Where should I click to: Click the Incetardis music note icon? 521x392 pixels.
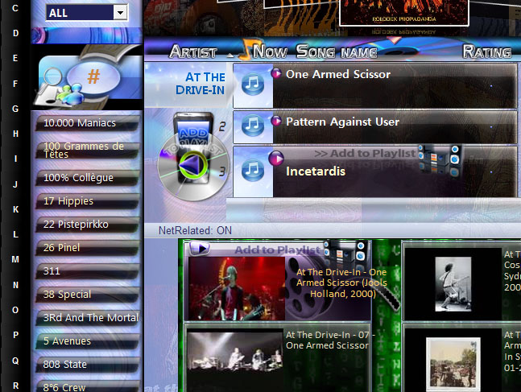(x=253, y=170)
